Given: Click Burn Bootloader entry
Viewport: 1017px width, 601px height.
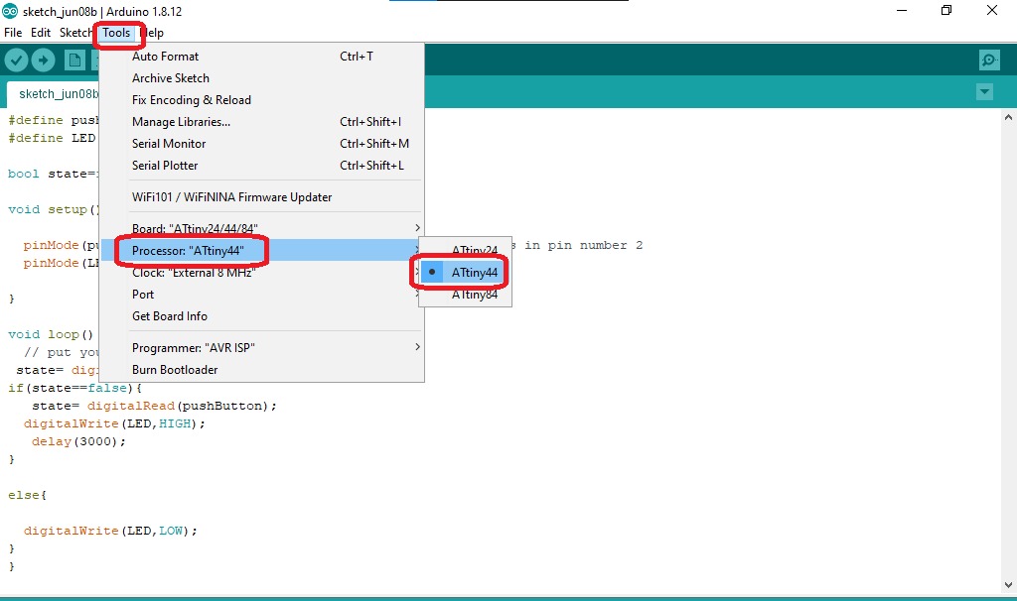Looking at the screenshot, I should pos(261,370).
